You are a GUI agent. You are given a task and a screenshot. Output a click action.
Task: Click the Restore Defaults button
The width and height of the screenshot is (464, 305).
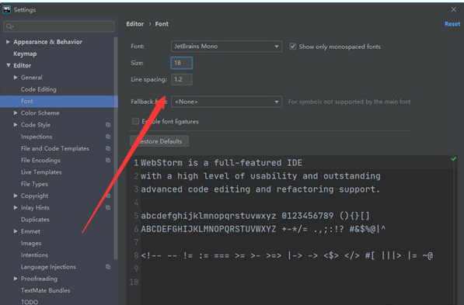click(159, 141)
